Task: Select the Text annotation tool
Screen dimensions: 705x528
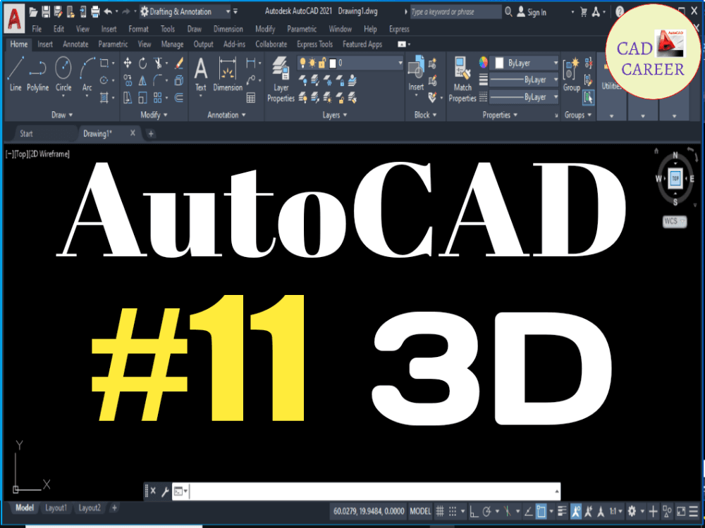Action: tap(200, 75)
